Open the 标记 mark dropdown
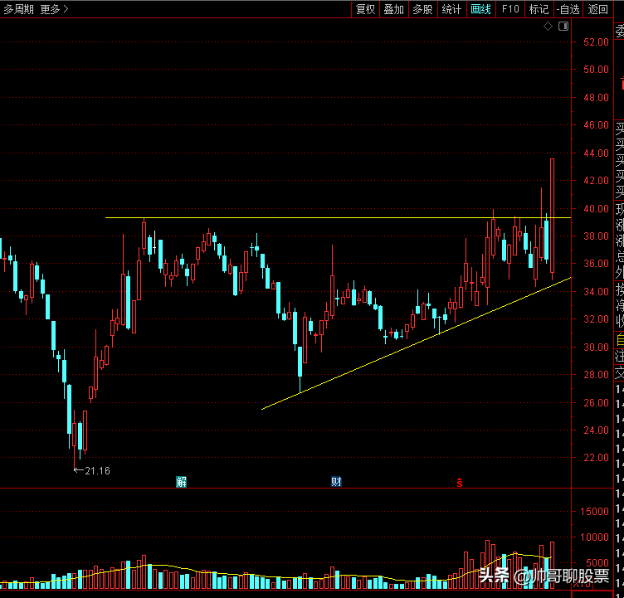Viewport: 624px width, 598px height. click(539, 9)
